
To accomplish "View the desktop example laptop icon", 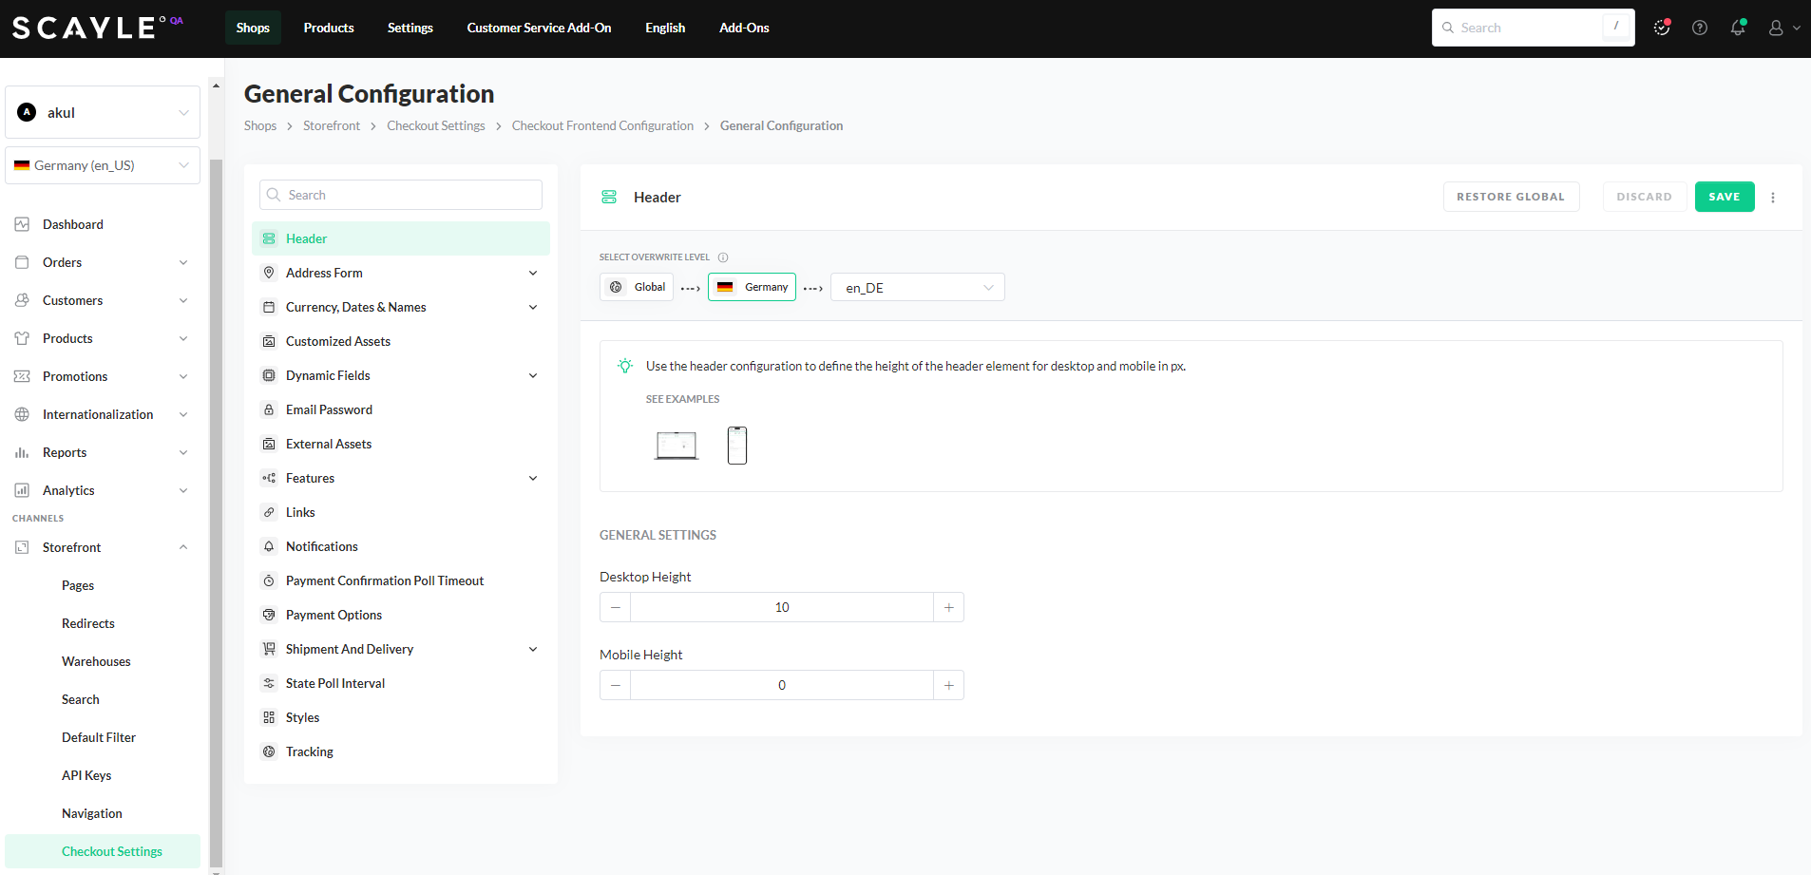I will [x=677, y=445].
